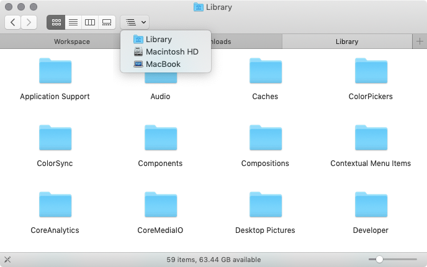Select the Developer folder icon
This screenshot has height=267, width=427.
(371, 204)
